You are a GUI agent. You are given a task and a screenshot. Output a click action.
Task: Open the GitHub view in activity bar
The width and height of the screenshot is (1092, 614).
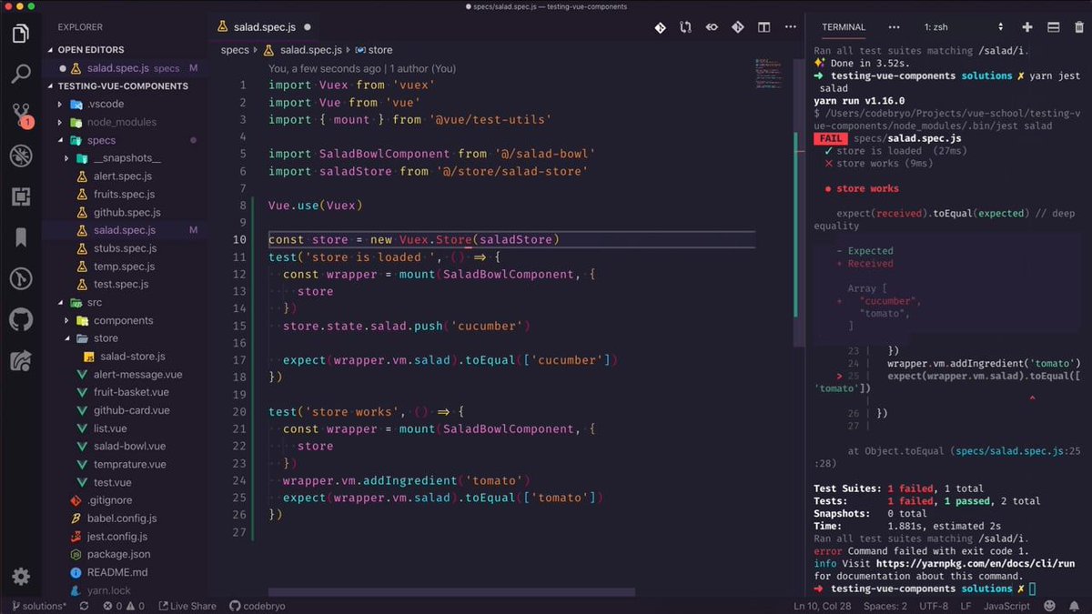coord(20,319)
